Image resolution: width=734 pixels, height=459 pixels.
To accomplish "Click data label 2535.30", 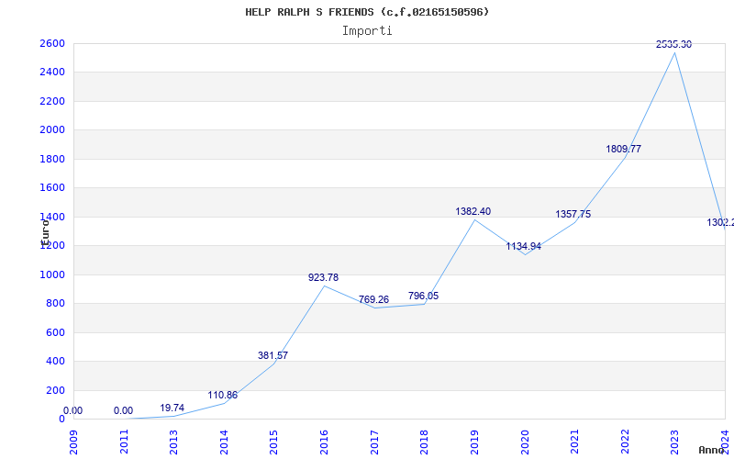I will [x=673, y=44].
